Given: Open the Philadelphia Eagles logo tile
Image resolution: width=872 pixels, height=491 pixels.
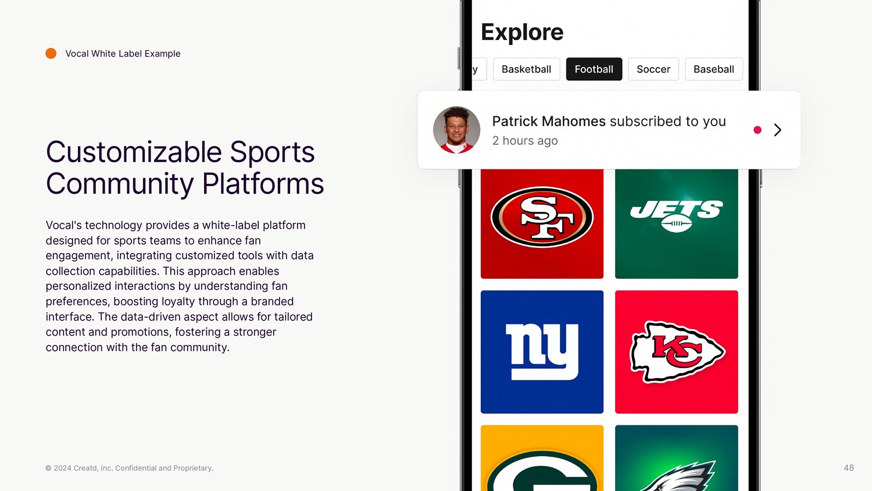Looking at the screenshot, I should coord(676,460).
